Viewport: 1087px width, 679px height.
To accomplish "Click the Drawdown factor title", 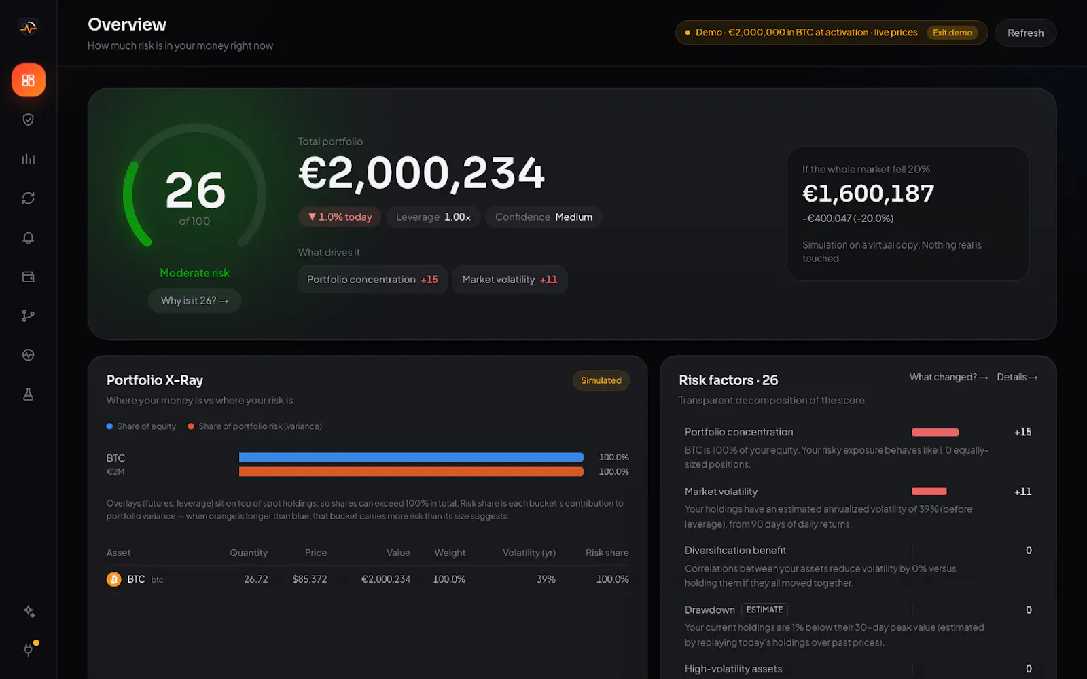I will pos(709,610).
